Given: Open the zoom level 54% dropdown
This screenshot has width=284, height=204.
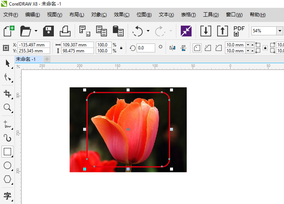Looking at the screenshot, I should pyautogui.click(x=279, y=31).
